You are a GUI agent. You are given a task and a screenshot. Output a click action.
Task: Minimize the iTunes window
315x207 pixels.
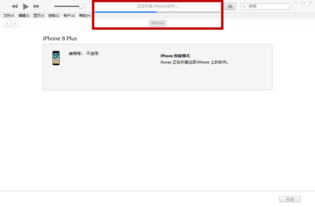[296, 3]
